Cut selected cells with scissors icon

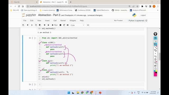point(32,25)
